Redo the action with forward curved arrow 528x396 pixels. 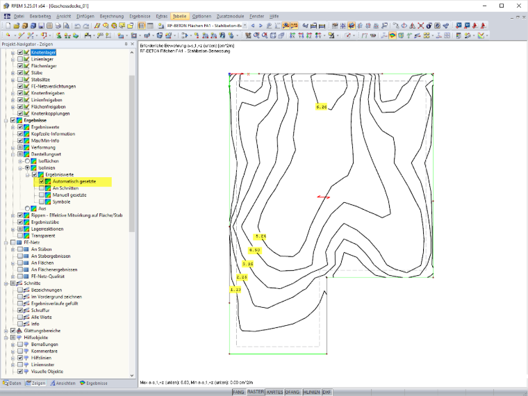pyautogui.click(x=86, y=26)
